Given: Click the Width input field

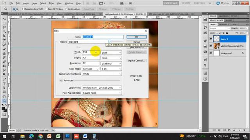Looking at the screenshot, I should tap(91, 52).
